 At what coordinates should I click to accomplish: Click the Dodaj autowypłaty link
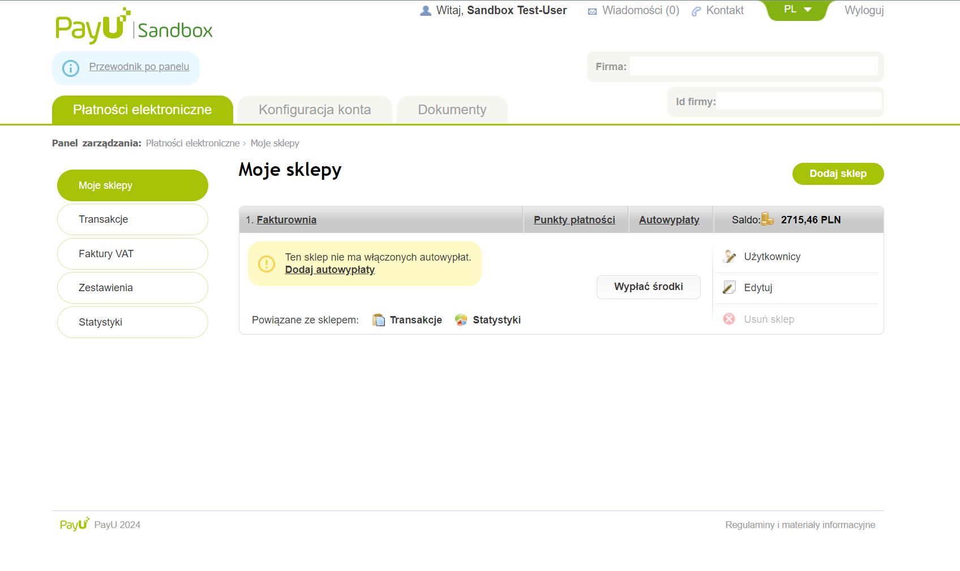click(x=330, y=270)
